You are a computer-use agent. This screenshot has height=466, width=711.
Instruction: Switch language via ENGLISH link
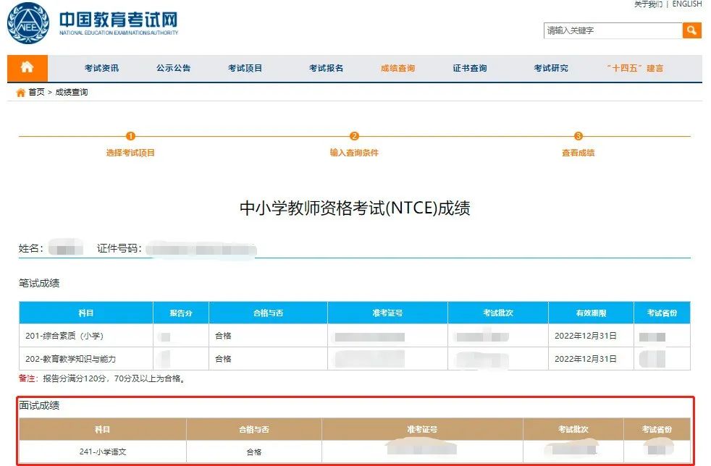click(687, 4)
